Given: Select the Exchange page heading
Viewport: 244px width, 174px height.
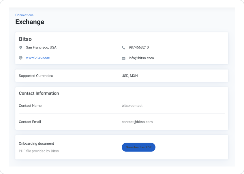Looking at the screenshot, I should pos(30,22).
